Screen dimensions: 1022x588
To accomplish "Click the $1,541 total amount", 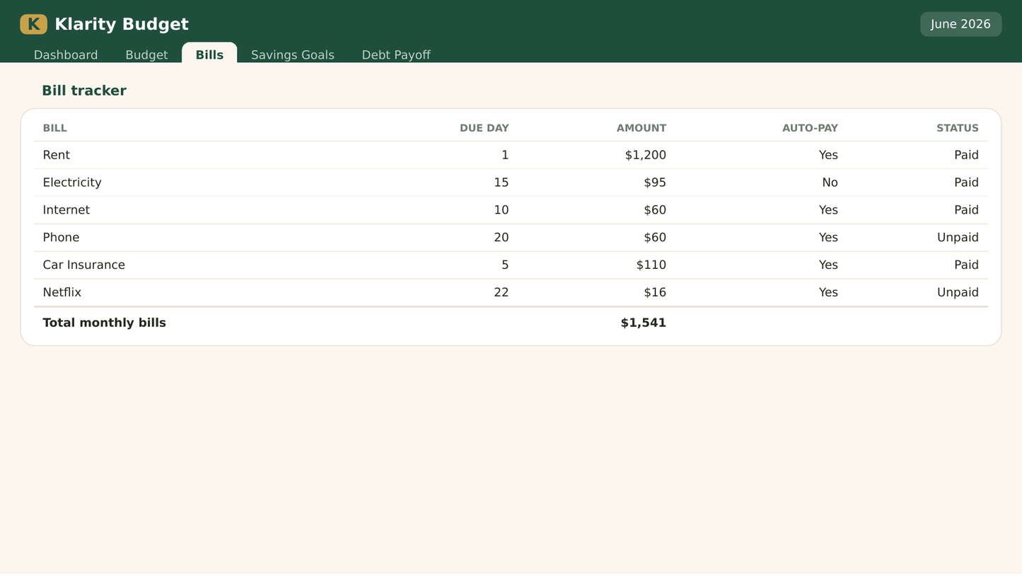I will click(x=644, y=323).
